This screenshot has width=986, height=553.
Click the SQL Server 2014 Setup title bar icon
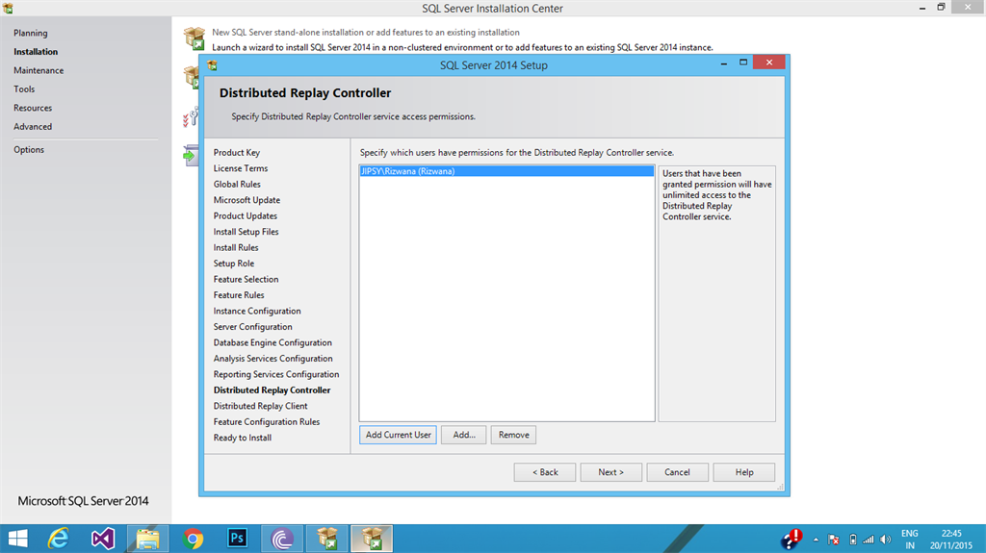[x=212, y=65]
